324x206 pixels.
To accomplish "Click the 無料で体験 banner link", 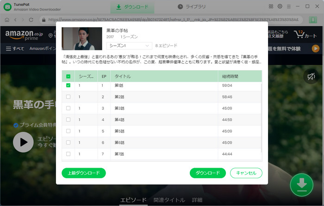I will tap(284, 49).
